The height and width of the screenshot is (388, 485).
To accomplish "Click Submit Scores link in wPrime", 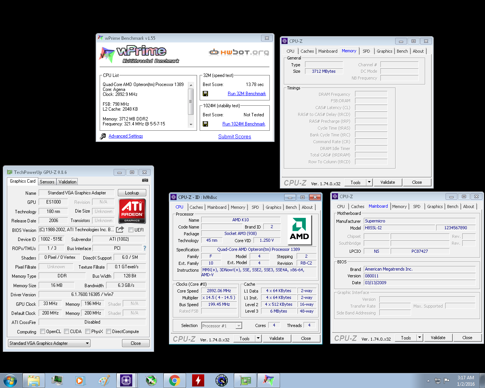I will pyautogui.click(x=235, y=137).
